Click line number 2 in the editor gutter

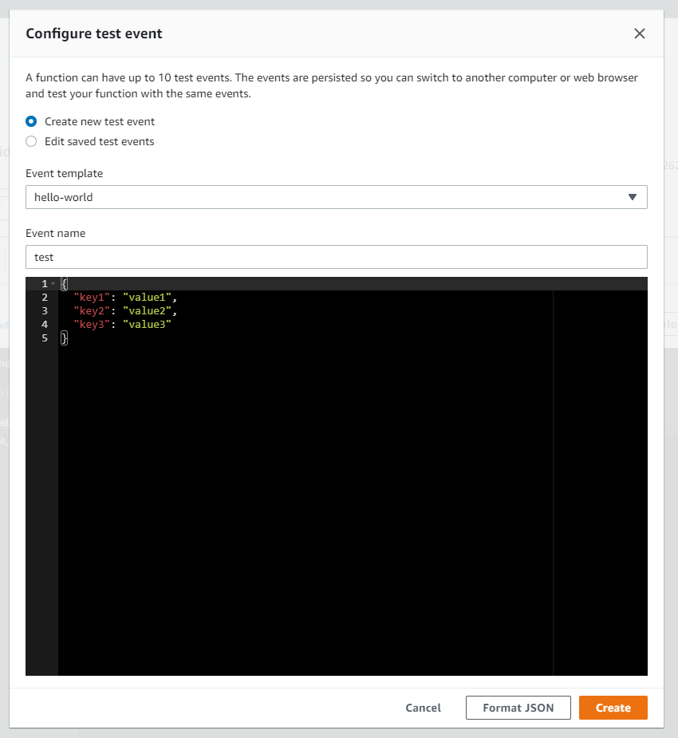click(45, 298)
